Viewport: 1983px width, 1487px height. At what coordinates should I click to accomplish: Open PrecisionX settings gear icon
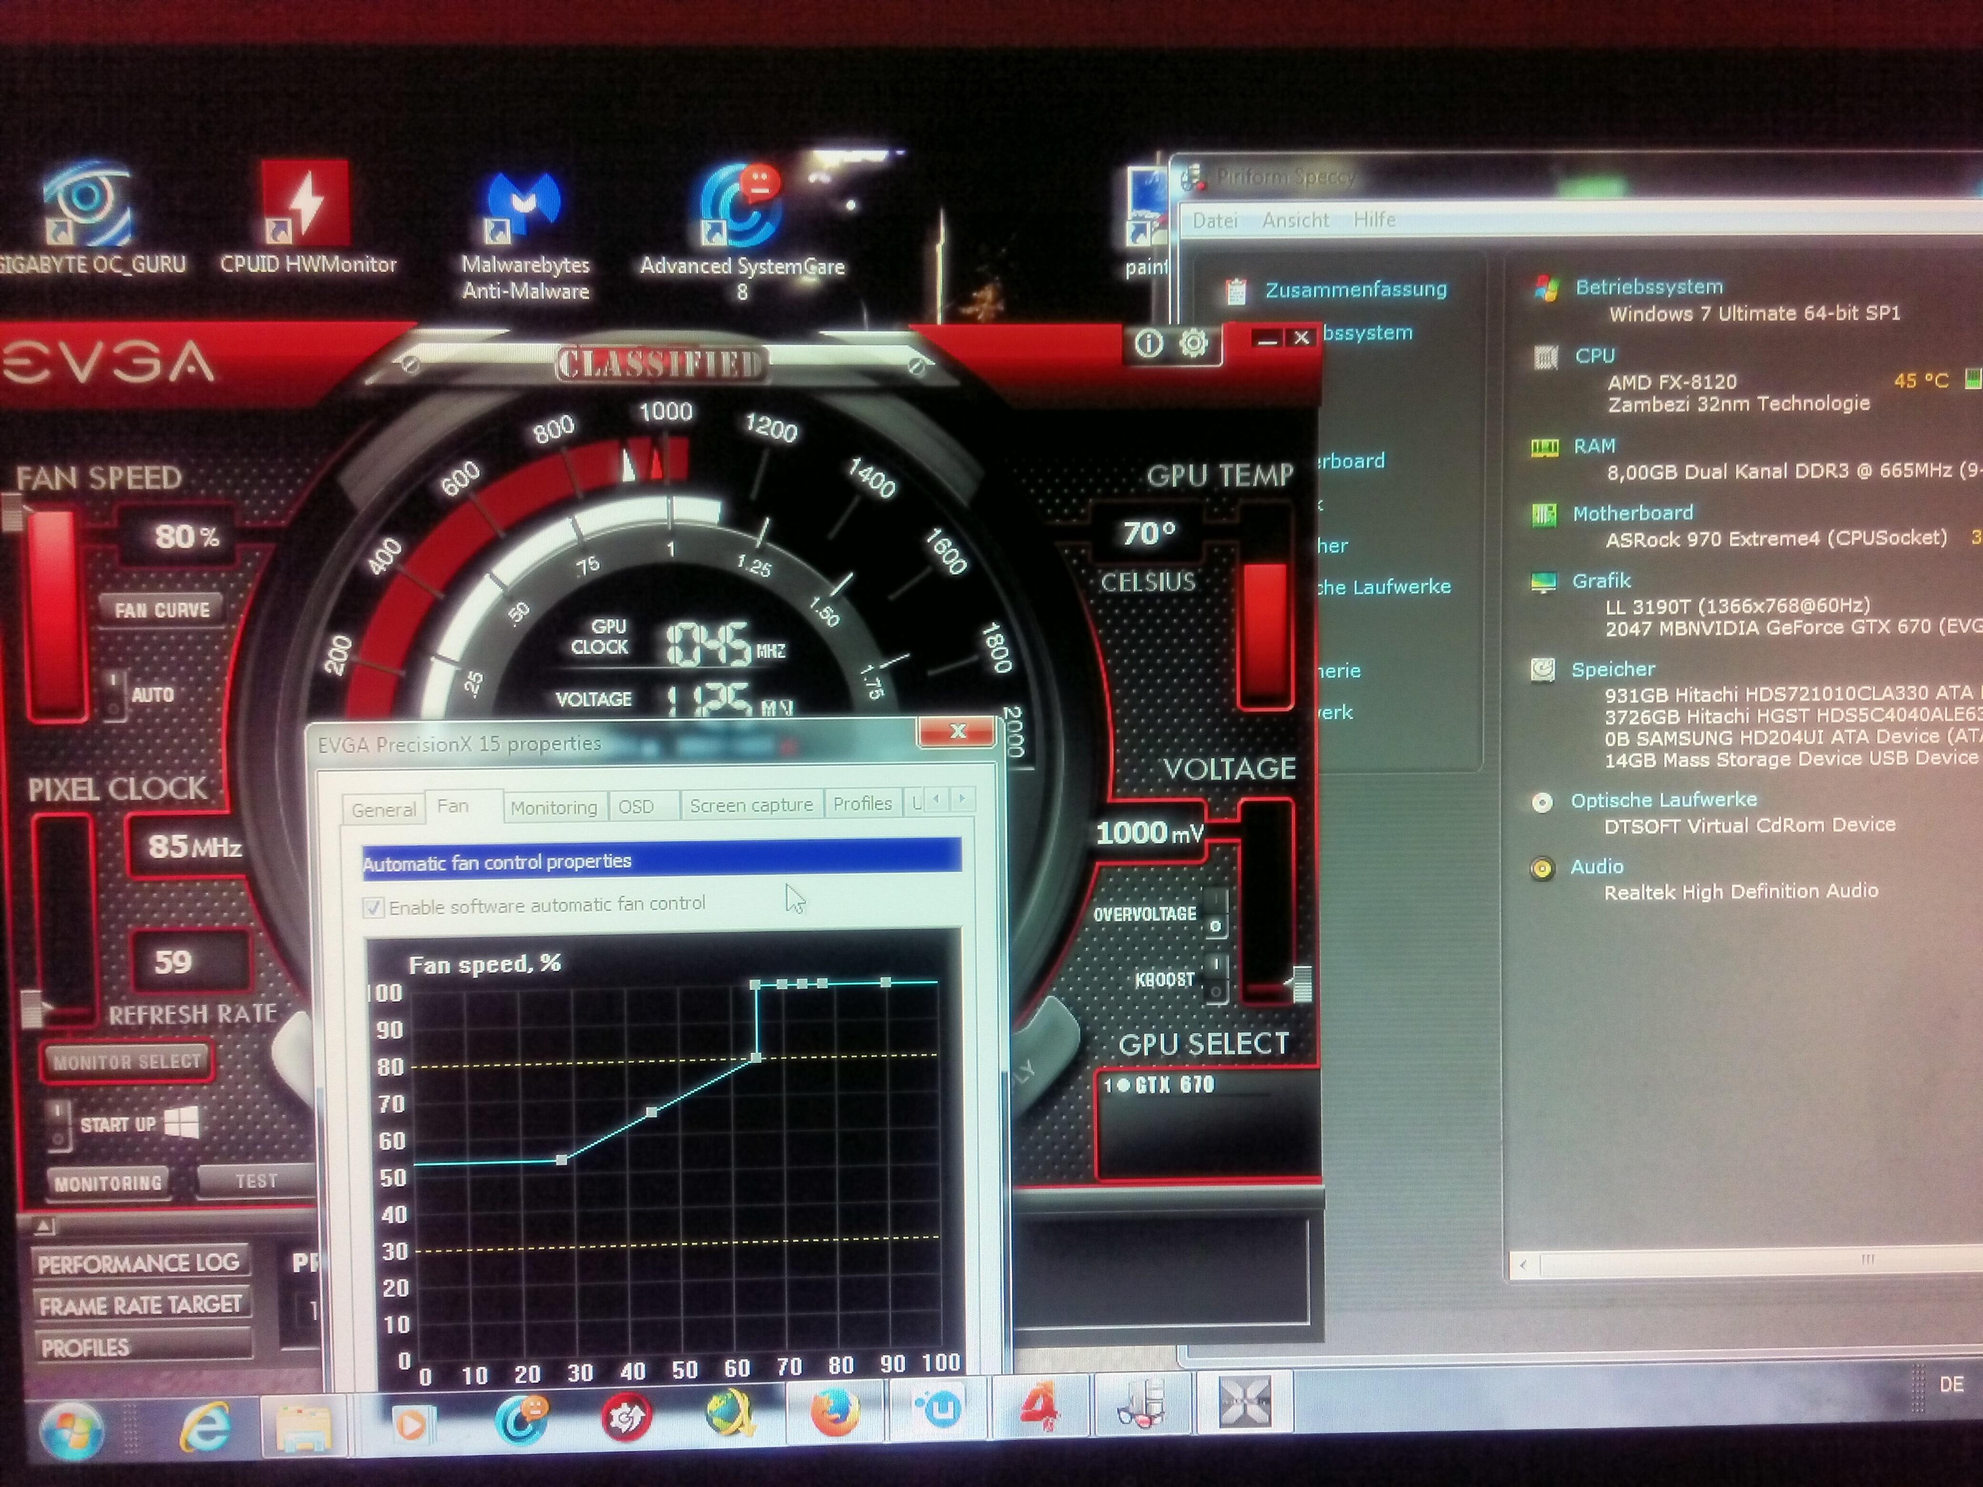pos(1193,343)
